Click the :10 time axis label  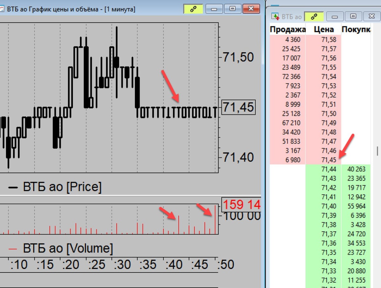(19, 264)
